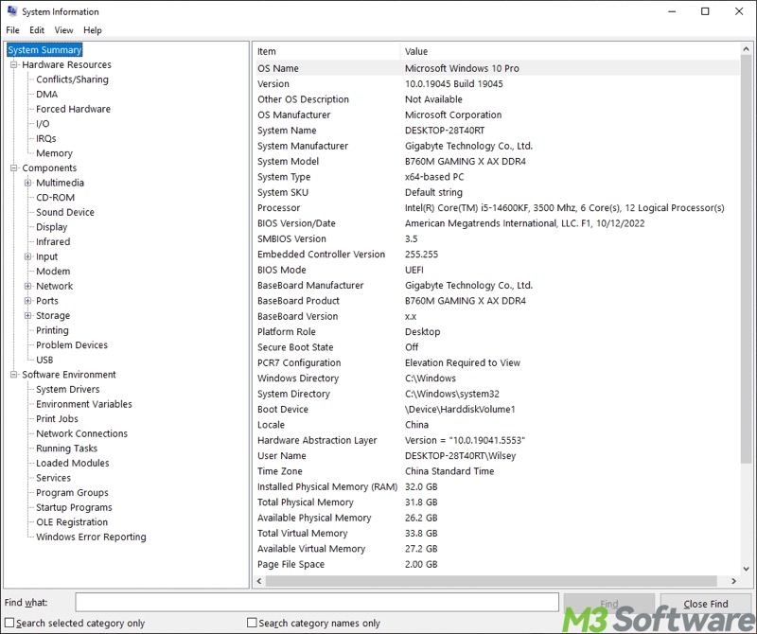
Task: Open the File menu
Action: (x=12, y=30)
